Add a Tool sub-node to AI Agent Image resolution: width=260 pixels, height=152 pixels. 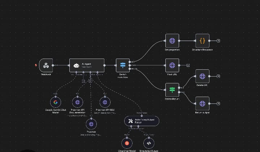click(x=90, y=81)
